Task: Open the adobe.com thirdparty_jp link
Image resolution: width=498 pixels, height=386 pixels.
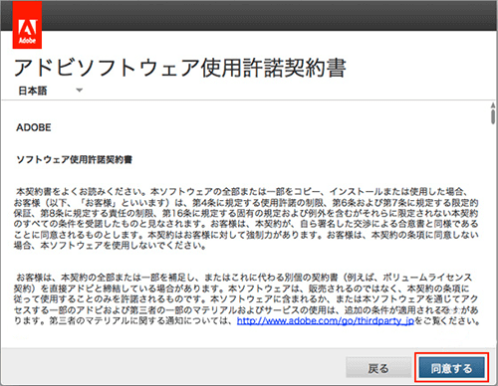Action: (326, 320)
